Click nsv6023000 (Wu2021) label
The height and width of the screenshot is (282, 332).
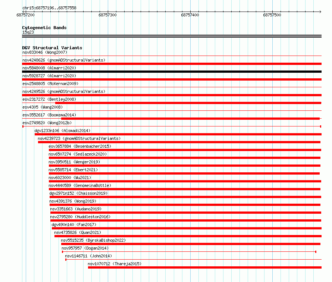tap(70, 178)
